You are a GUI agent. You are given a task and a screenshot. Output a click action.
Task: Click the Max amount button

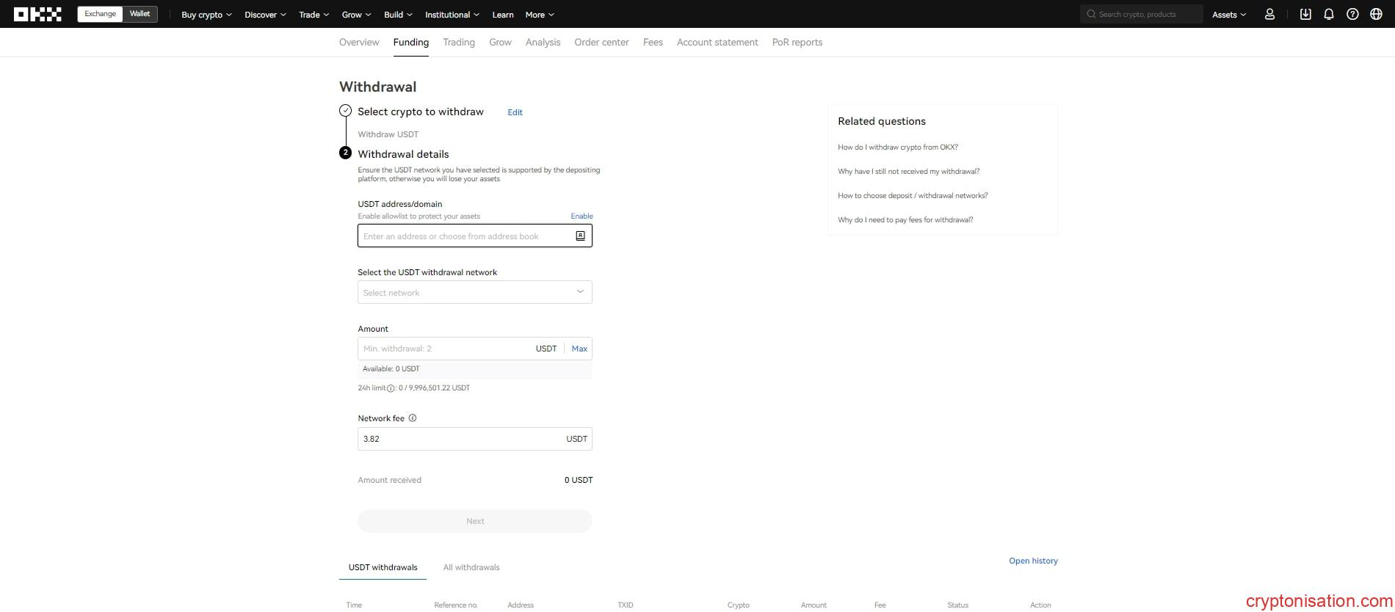pyautogui.click(x=579, y=349)
